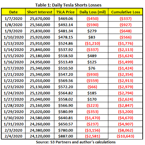The image size is (145, 145).
Task: Click the Date column header
Action: 13,12
